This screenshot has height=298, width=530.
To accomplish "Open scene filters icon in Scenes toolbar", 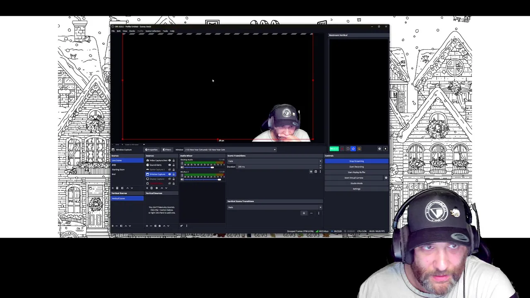I will pos(122,188).
